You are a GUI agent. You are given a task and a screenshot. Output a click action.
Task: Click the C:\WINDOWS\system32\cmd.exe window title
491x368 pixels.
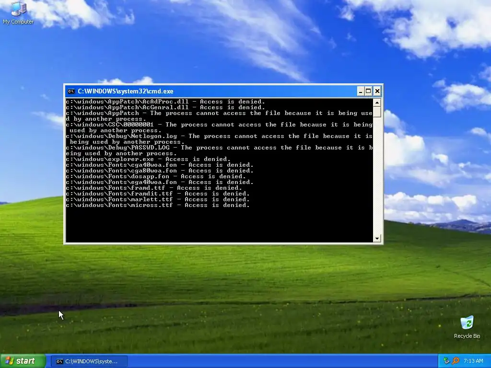(126, 92)
